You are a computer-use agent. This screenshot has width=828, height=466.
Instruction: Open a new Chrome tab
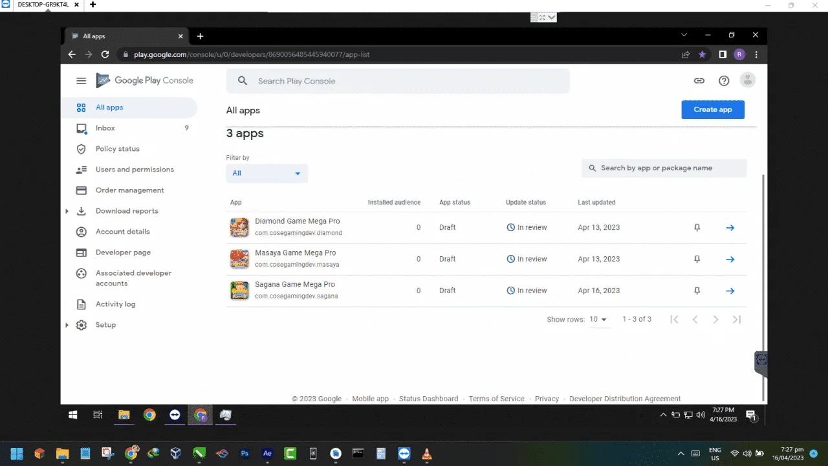(x=200, y=36)
